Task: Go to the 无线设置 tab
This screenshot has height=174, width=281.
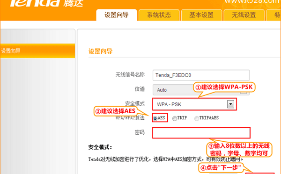Action: pos(244,15)
